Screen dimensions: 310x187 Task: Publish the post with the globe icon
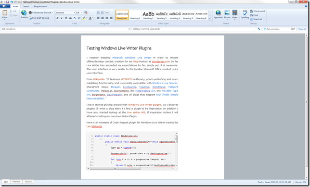pyautogui.click(x=24, y=13)
